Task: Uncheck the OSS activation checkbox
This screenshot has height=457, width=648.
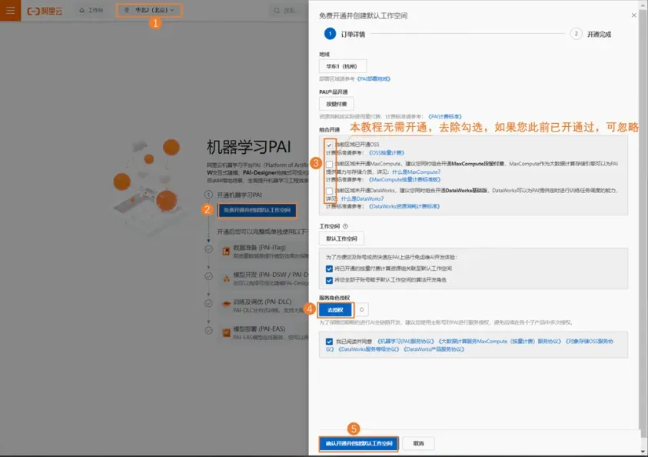Action: [329, 145]
